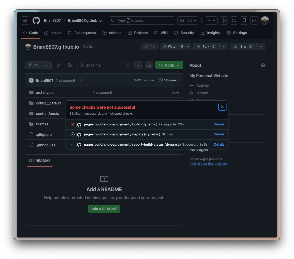This screenshot has height=259, width=294.
Task: Toggle Watch for this repository
Action: tap(172, 47)
